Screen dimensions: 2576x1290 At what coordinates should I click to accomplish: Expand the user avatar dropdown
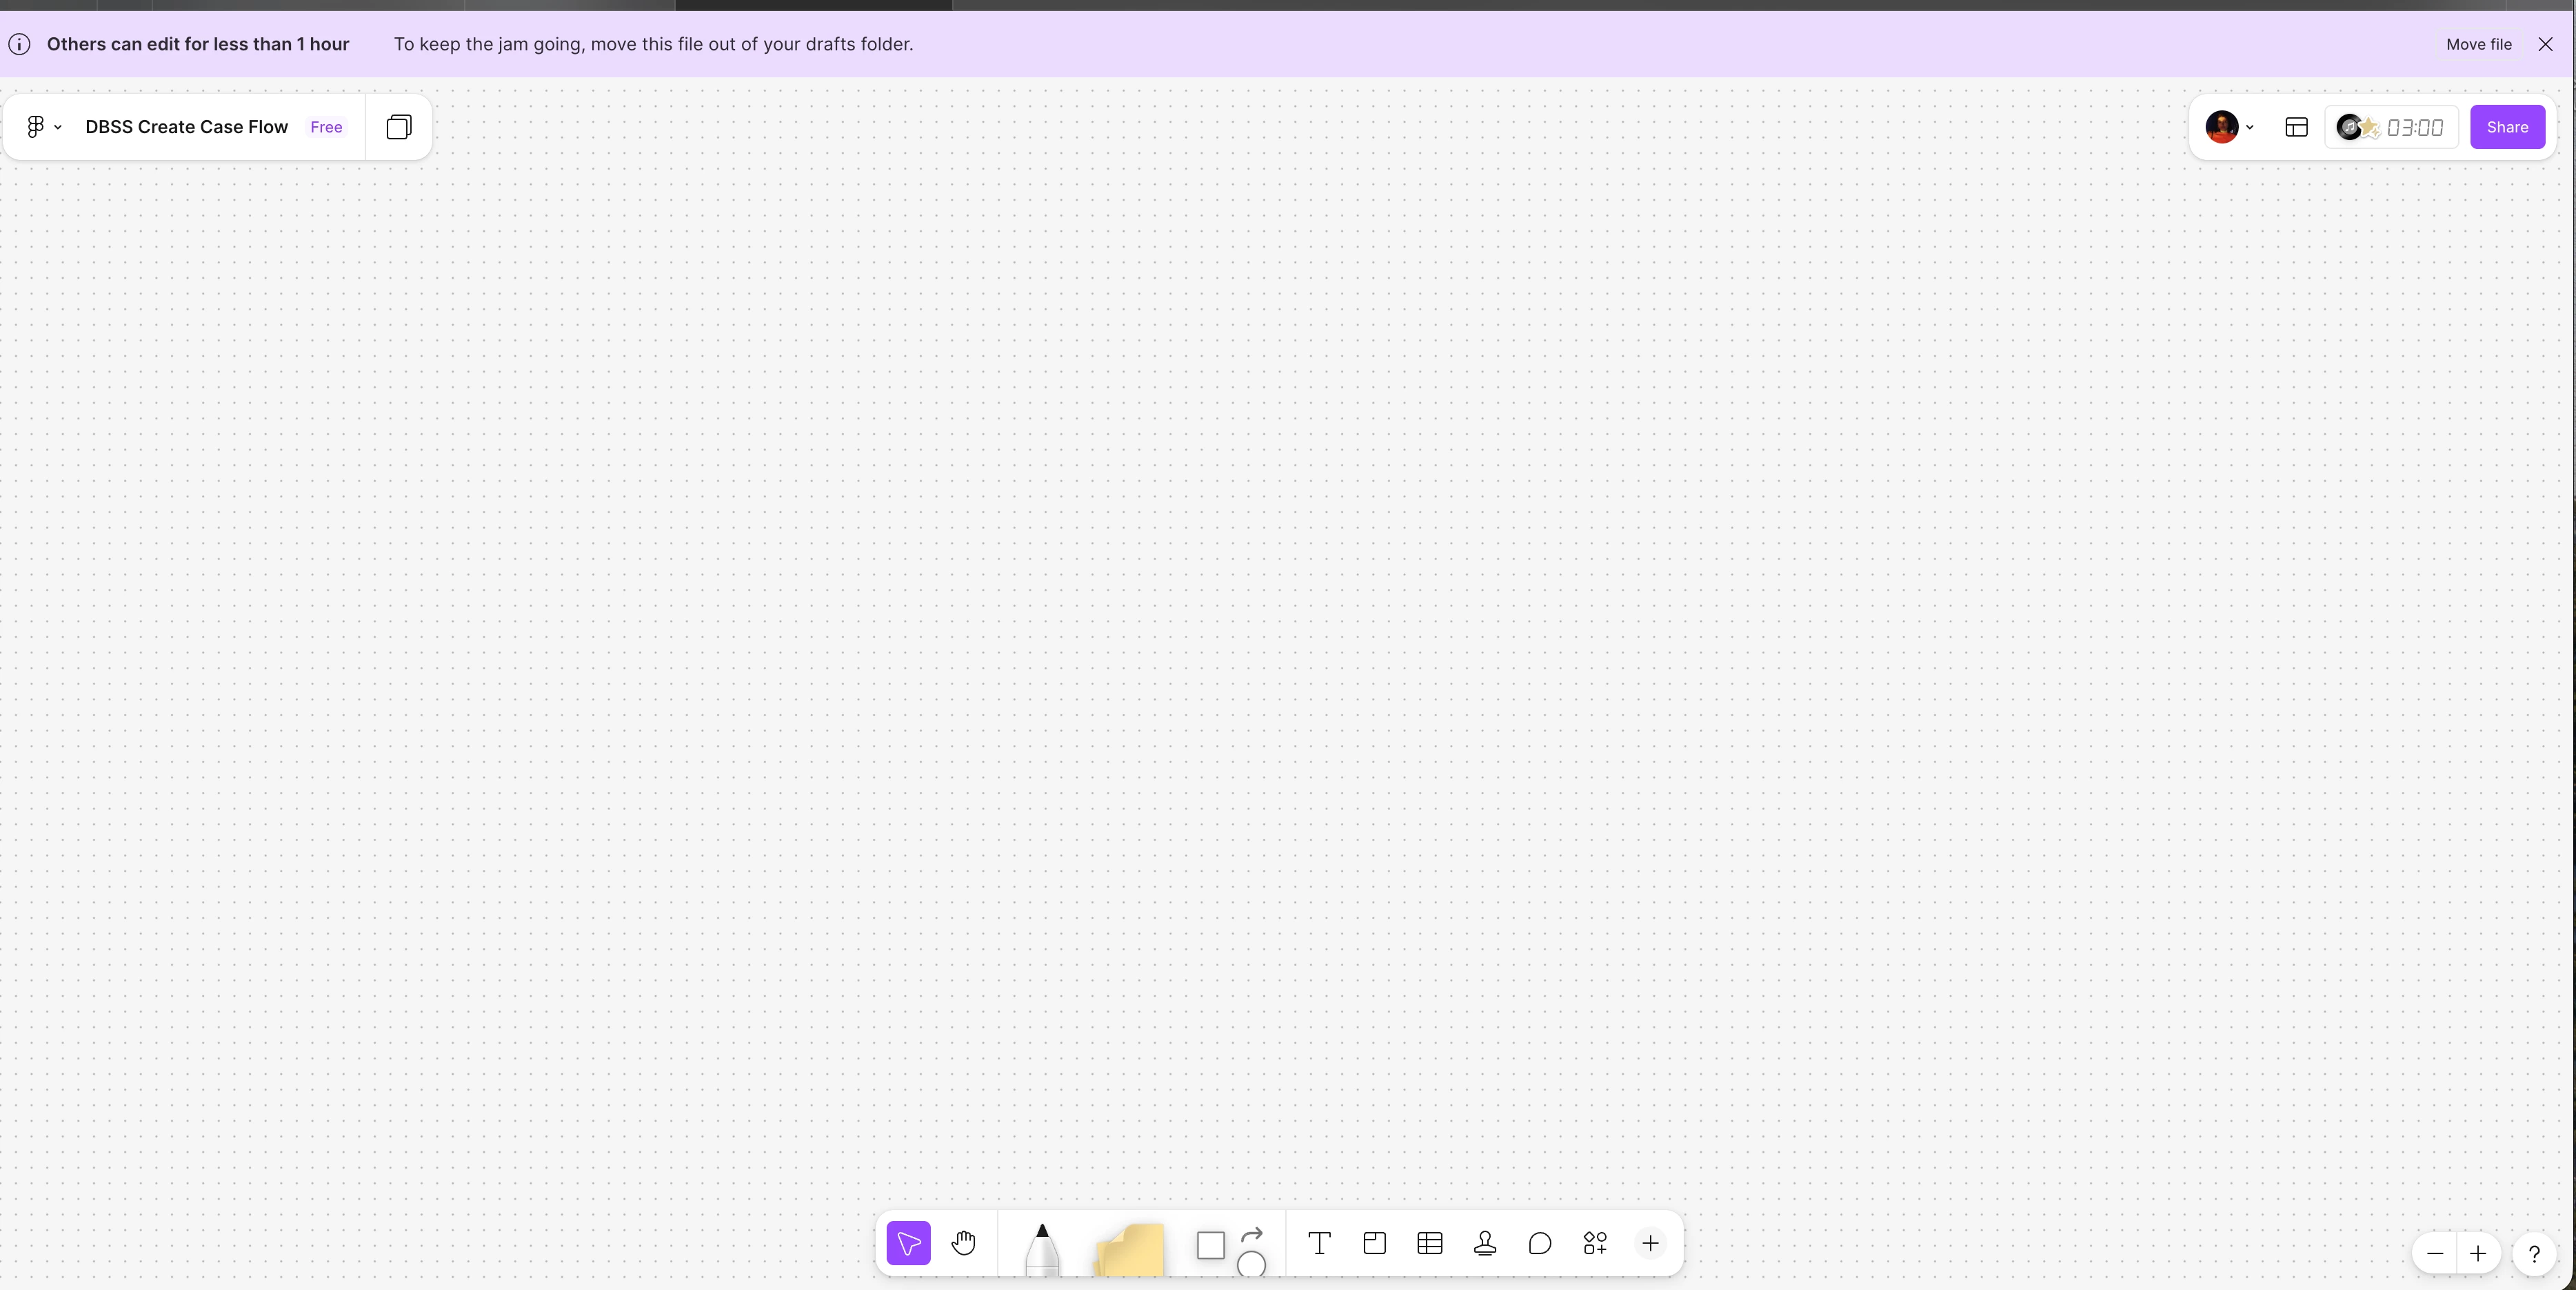(2229, 127)
